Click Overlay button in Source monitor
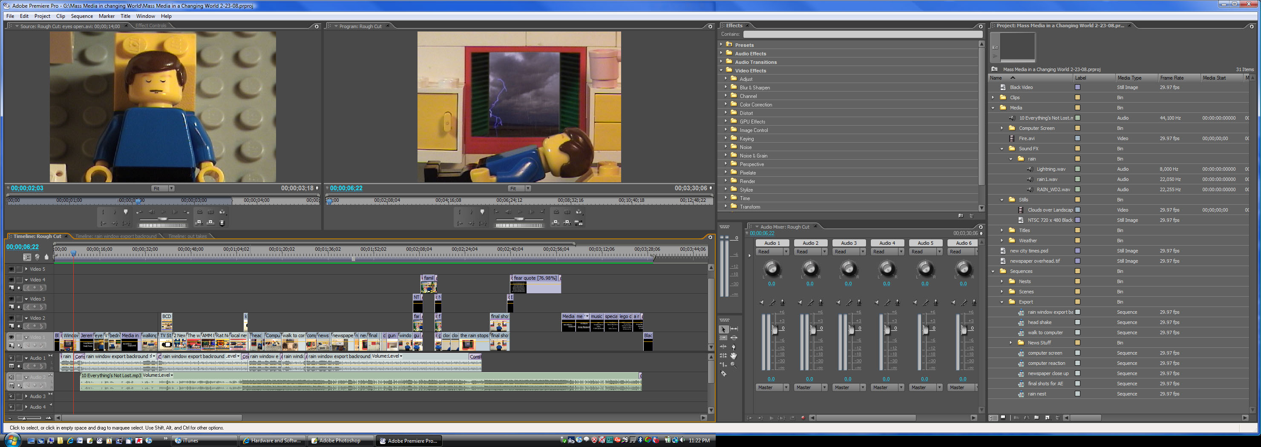1261x447 pixels. point(210,223)
